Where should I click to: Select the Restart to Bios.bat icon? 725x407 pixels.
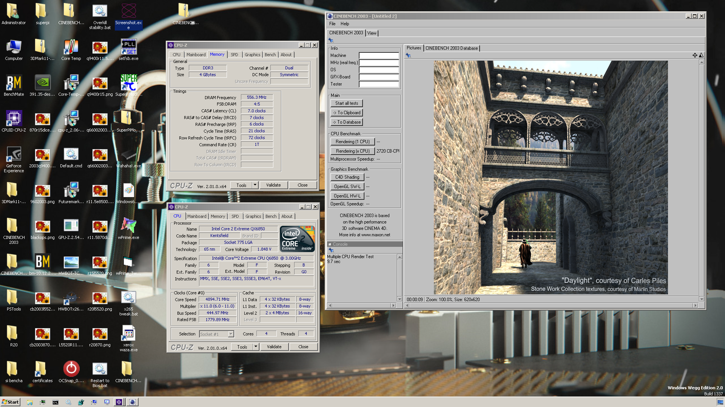point(100,374)
